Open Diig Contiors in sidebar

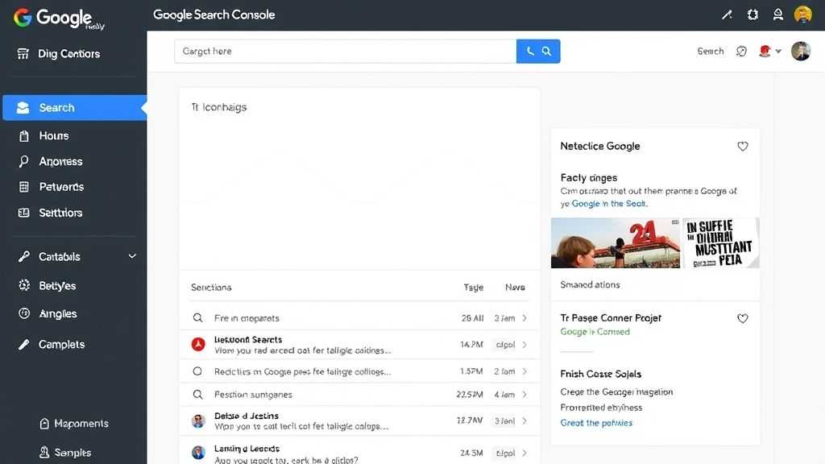(x=69, y=54)
